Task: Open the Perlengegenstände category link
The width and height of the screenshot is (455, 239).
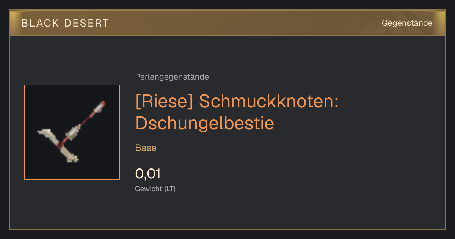Action: (172, 77)
